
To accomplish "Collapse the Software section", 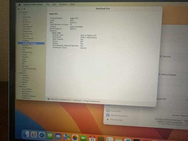I will pyautogui.click(x=19, y=86).
